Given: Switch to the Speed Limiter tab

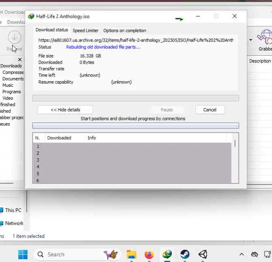Looking at the screenshot, I should [x=85, y=30].
